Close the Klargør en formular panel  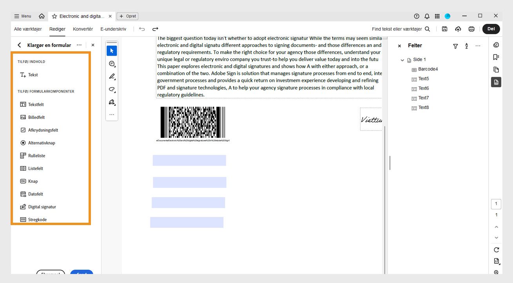(93, 45)
